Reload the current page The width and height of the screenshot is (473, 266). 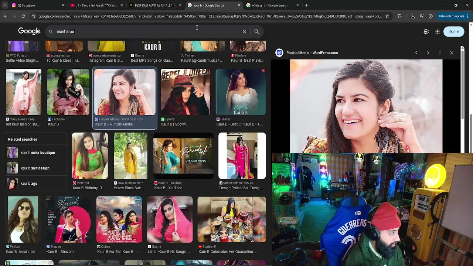click(x=23, y=16)
